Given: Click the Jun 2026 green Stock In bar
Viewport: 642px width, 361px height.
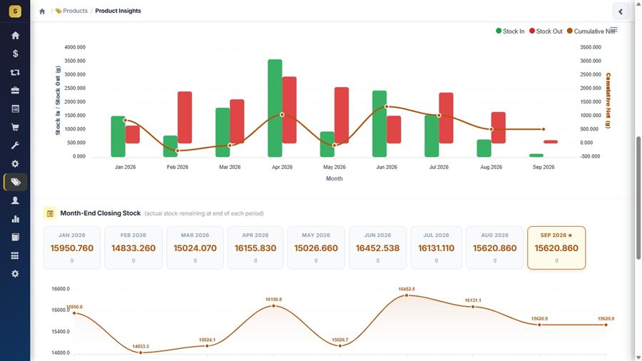Looking at the screenshot, I should click(379, 123).
